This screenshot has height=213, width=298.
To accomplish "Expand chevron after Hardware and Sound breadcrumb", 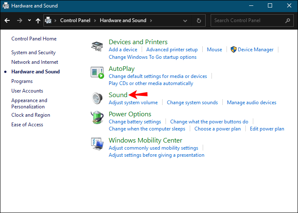I will pos(151,20).
